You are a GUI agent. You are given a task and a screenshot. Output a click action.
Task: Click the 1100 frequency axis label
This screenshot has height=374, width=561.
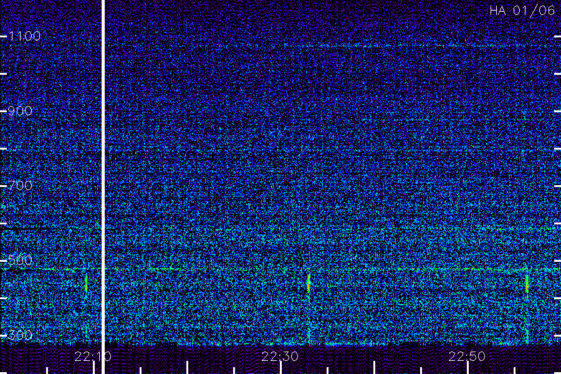click(24, 36)
